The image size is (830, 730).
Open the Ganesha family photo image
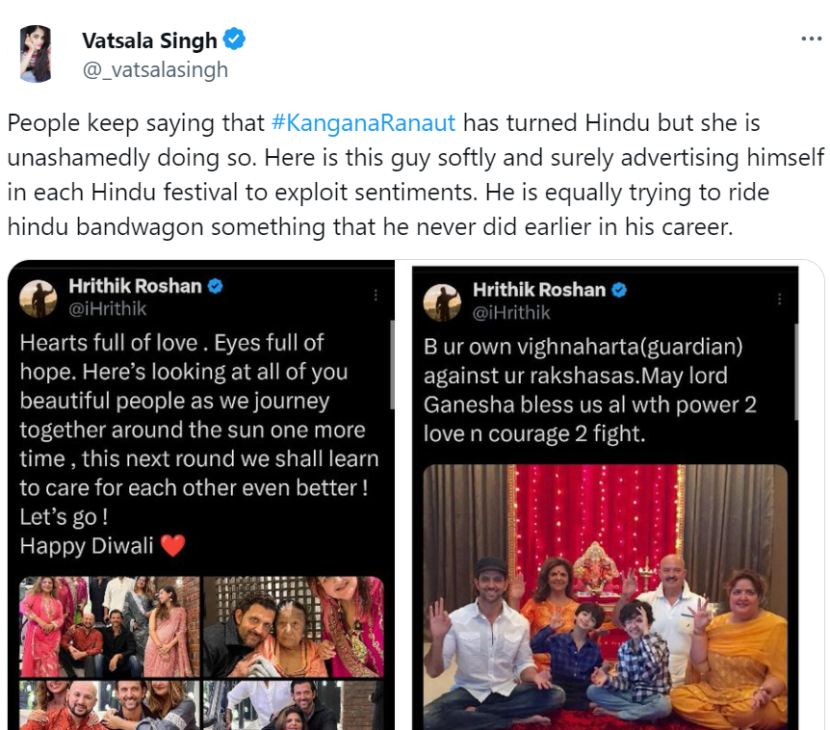coord(606,597)
